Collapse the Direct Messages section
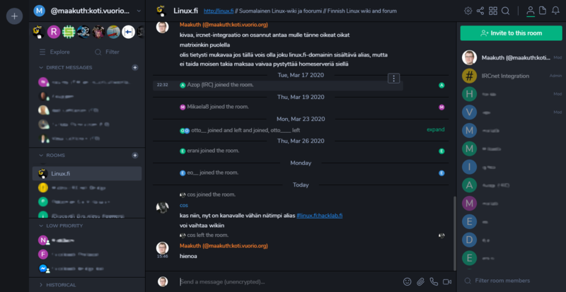The image size is (566, 292). click(41, 67)
